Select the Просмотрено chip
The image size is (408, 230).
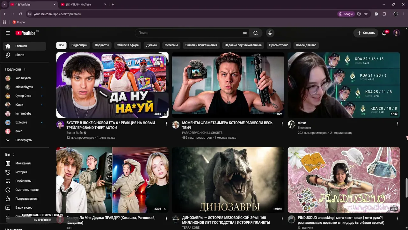tap(279, 45)
